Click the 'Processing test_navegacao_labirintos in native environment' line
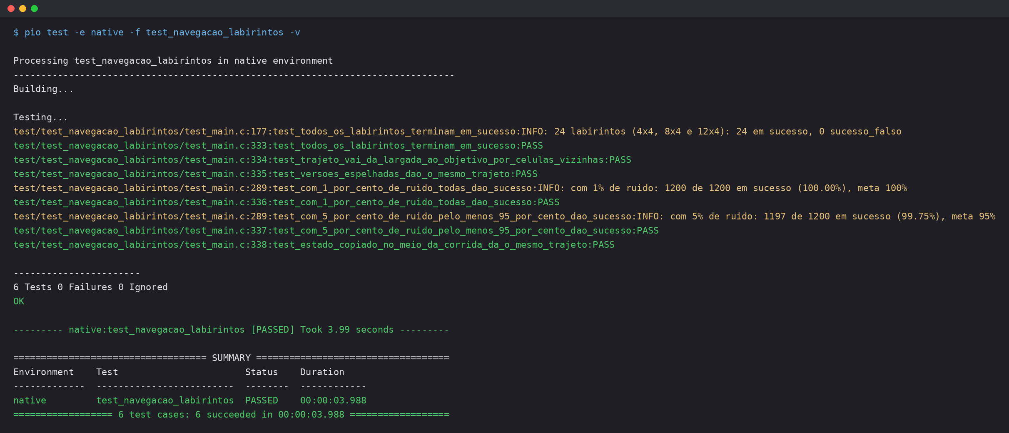Viewport: 1009px width, 433px height. [173, 61]
